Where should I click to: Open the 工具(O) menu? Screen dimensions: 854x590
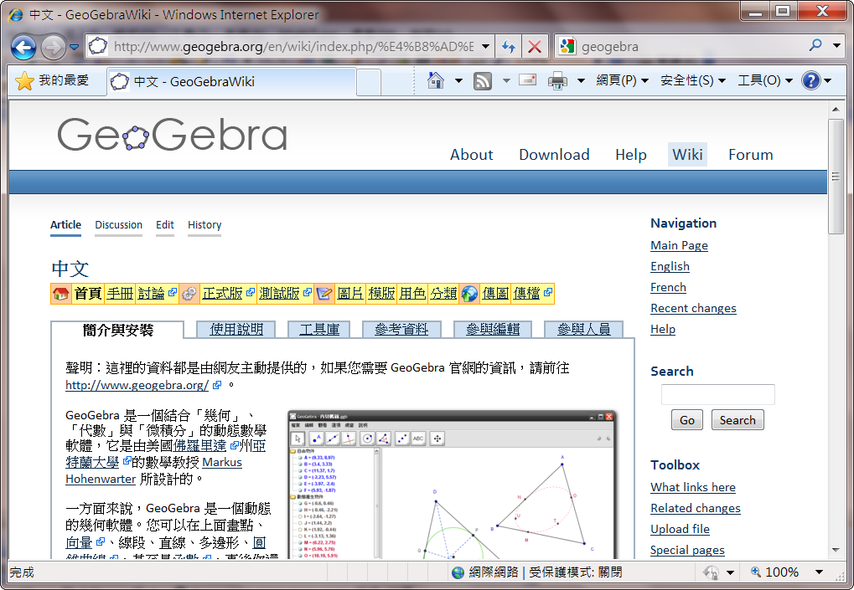pyautogui.click(x=764, y=80)
